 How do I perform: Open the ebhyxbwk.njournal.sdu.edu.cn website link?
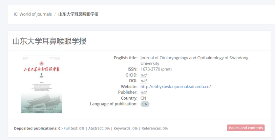pyautogui.click(x=175, y=86)
